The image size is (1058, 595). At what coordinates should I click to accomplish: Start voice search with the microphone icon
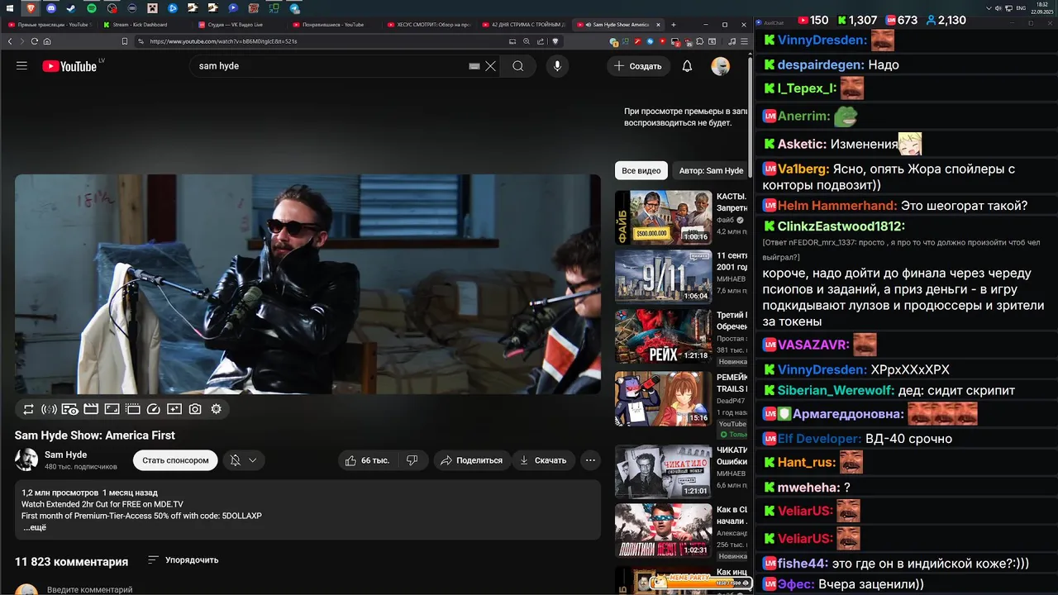(x=557, y=66)
